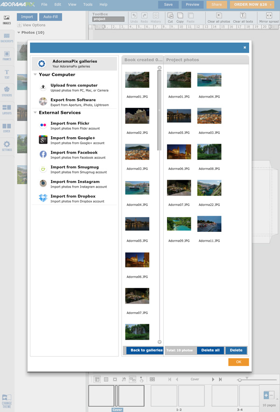The width and height of the screenshot is (280, 412).
Task: Click the Auto-Fill button
Action: coord(50,17)
